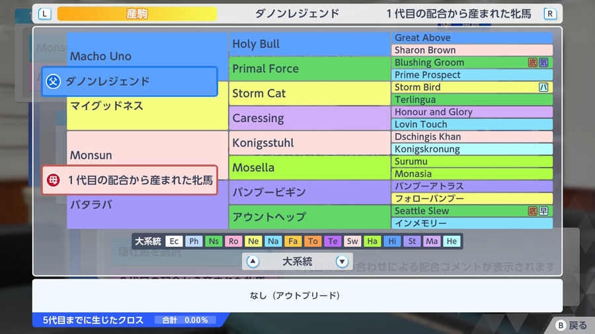Click the 早 badge on Seattle Slew
The image size is (595, 334).
click(x=543, y=211)
